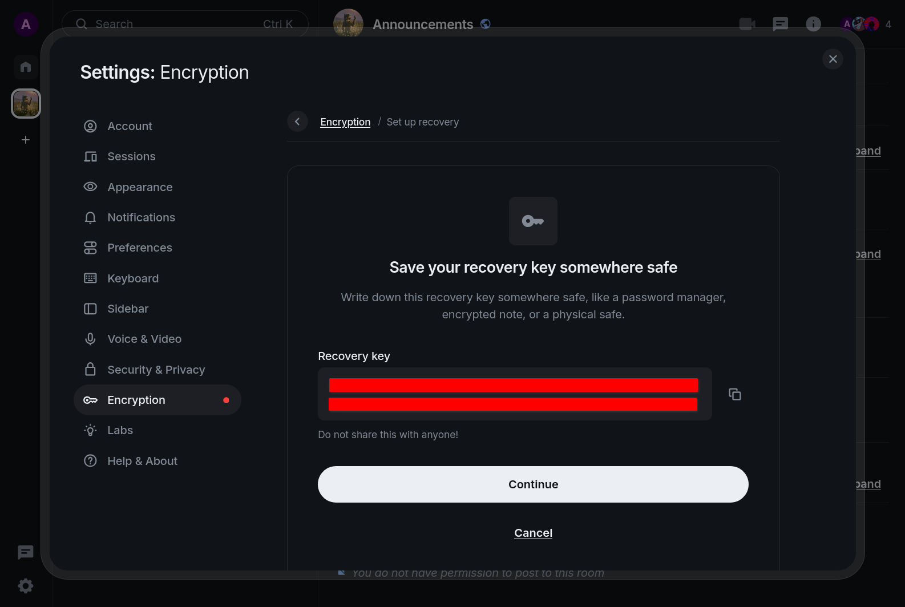Click the Cancel link

point(533,533)
